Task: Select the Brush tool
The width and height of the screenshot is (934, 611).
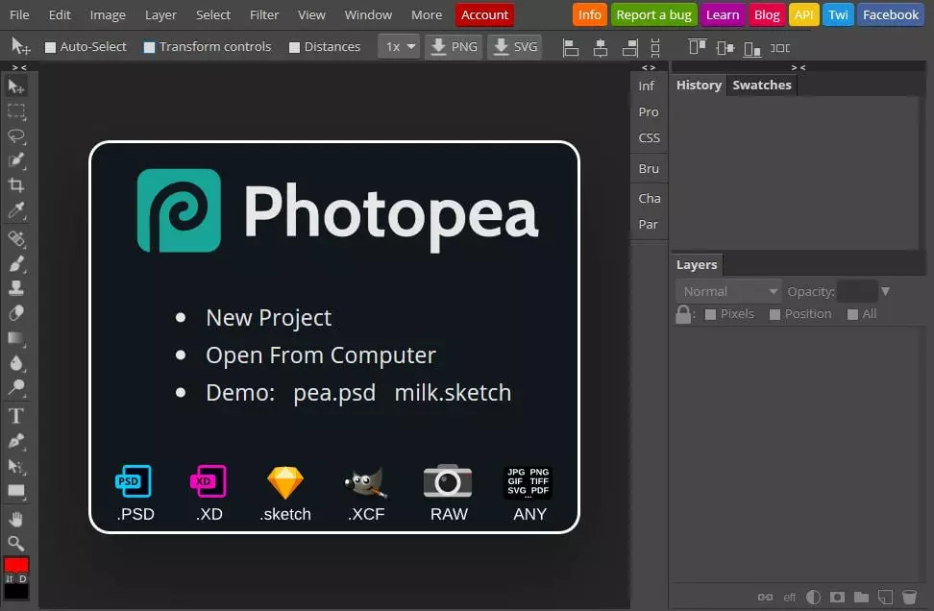Action: click(x=16, y=263)
